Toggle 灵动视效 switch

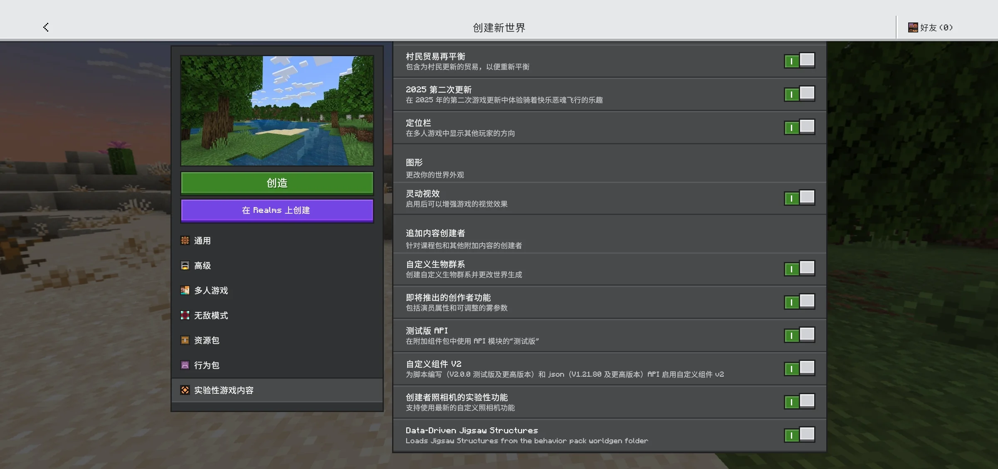(799, 198)
